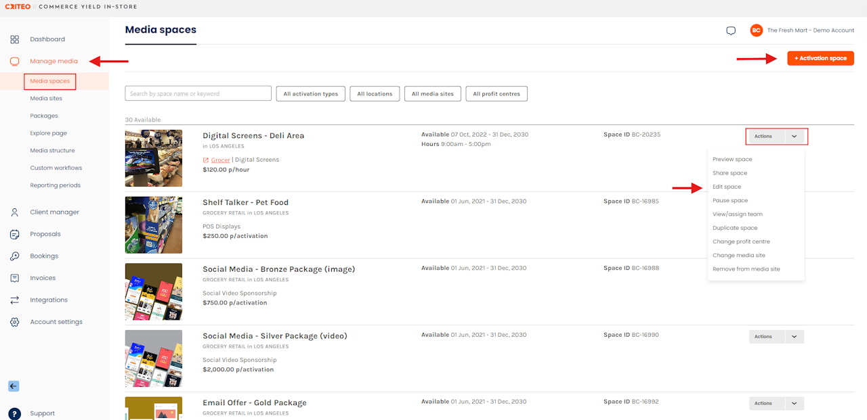The width and height of the screenshot is (867, 420).
Task: Click the Invoices sidebar icon
Action: point(14,278)
